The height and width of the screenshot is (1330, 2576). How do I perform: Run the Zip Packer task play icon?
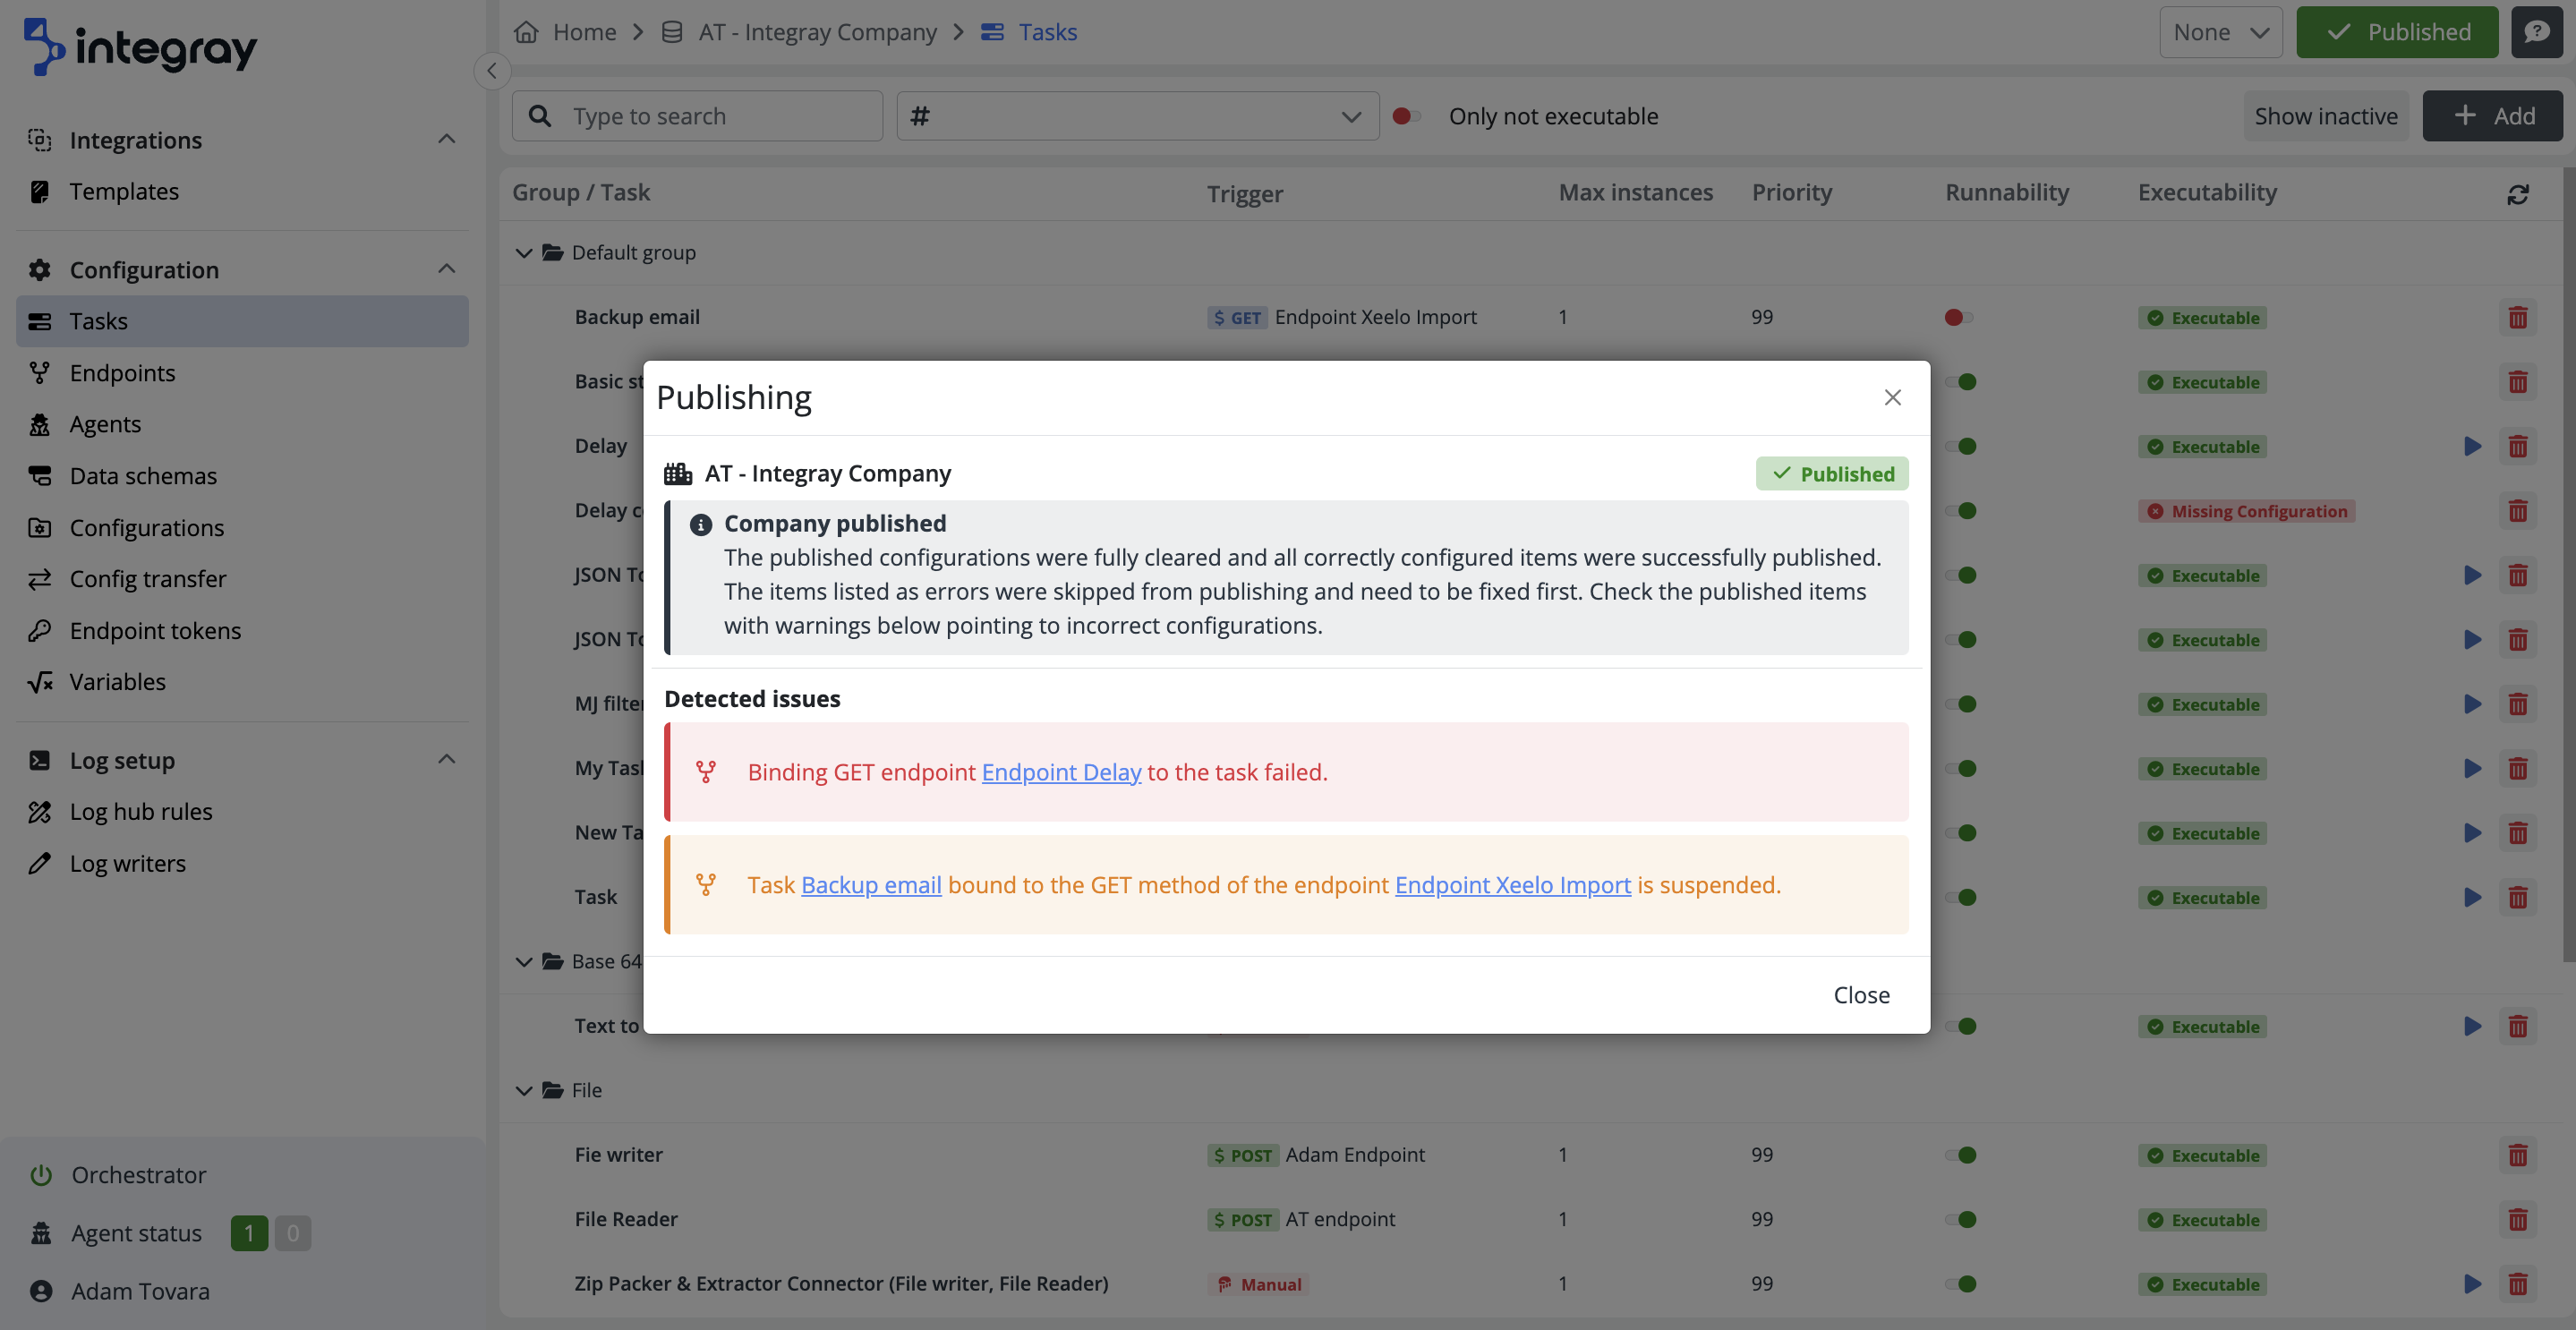point(2472,1284)
